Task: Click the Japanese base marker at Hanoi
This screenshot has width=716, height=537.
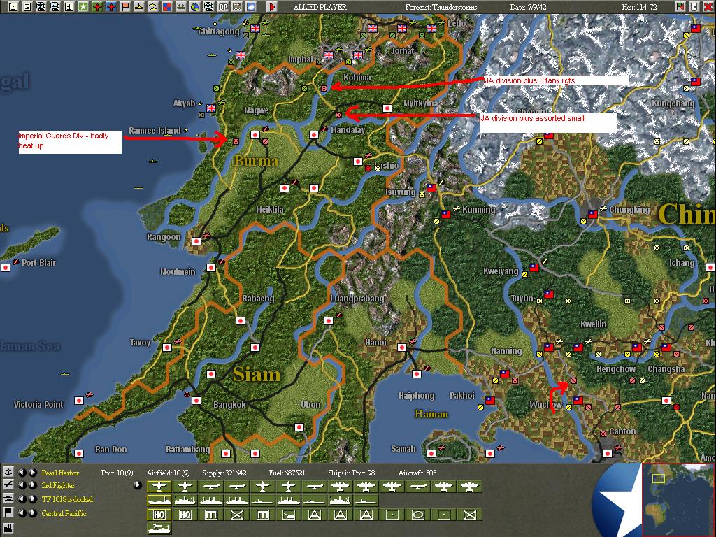Action: pos(402,348)
